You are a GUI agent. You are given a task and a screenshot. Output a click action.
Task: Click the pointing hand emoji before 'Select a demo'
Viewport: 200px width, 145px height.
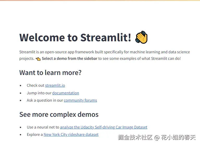click(38, 59)
